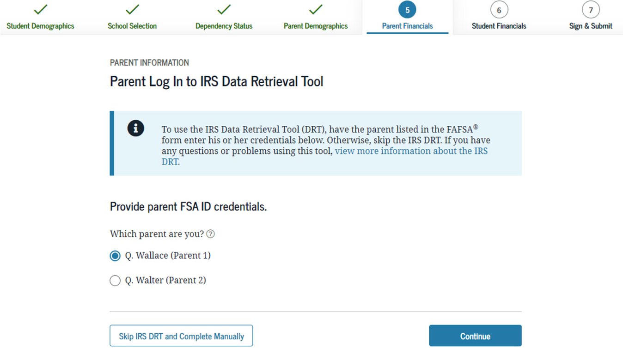
Task: Click 'Provide parent FSA ID credentials.' text
Action: pyautogui.click(x=189, y=207)
